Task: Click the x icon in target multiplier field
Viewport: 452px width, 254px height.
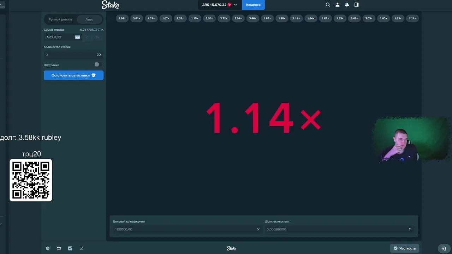Action: click(258, 229)
